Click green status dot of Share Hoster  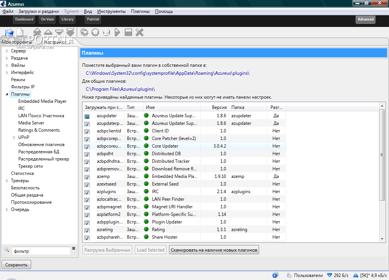pyautogui.click(x=146, y=237)
